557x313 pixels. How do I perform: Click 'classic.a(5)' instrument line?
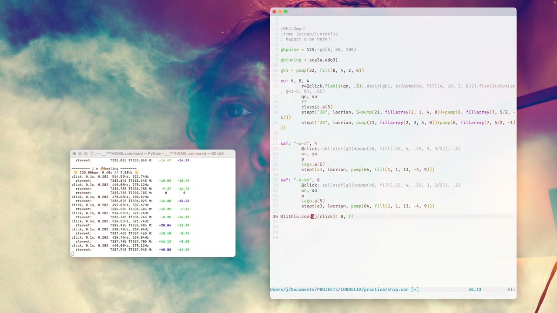(x=317, y=107)
